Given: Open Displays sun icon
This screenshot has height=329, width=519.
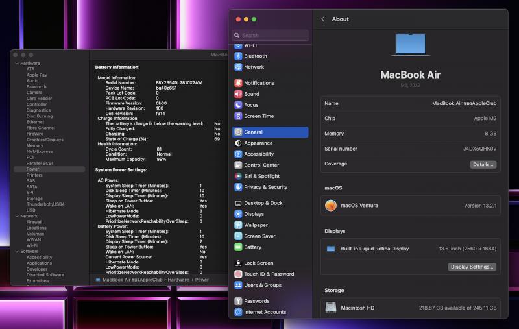Looking at the screenshot, I should [x=238, y=214].
